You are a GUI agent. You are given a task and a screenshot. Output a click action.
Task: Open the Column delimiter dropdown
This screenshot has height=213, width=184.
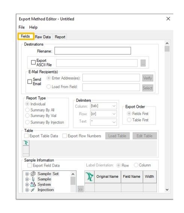pyautogui.click(x=103, y=106)
